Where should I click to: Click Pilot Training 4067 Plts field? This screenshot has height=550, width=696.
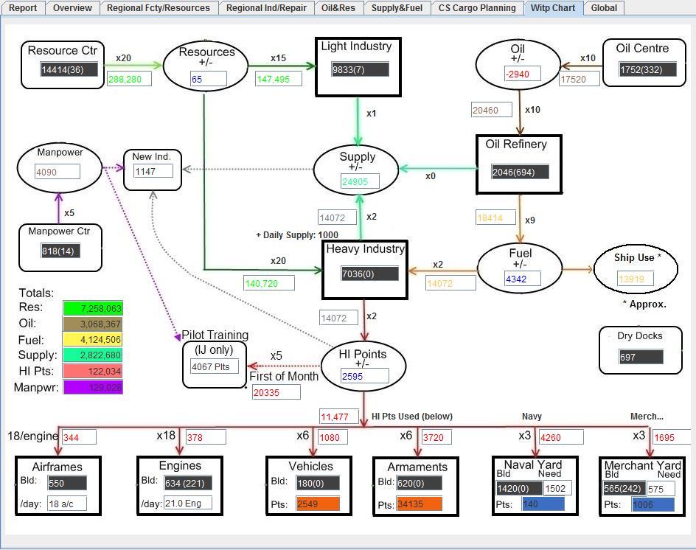[215, 366]
